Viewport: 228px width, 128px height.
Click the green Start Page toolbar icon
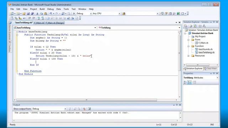coord(178,14)
